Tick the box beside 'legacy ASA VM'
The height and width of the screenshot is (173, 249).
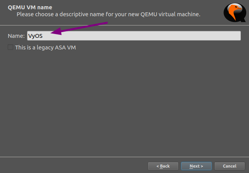[x=10, y=47]
